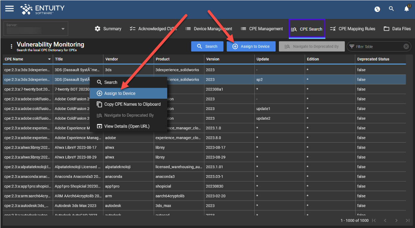Choose Assign to Device in context menu

coord(128,93)
